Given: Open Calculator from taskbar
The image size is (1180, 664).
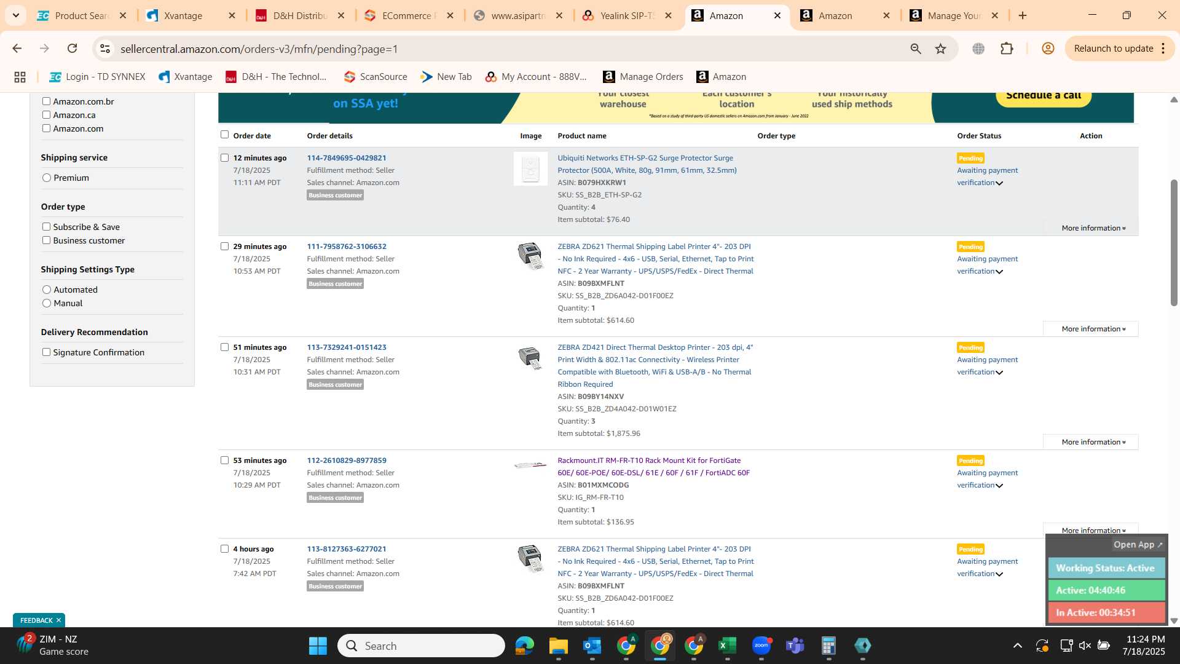Looking at the screenshot, I should (828, 646).
